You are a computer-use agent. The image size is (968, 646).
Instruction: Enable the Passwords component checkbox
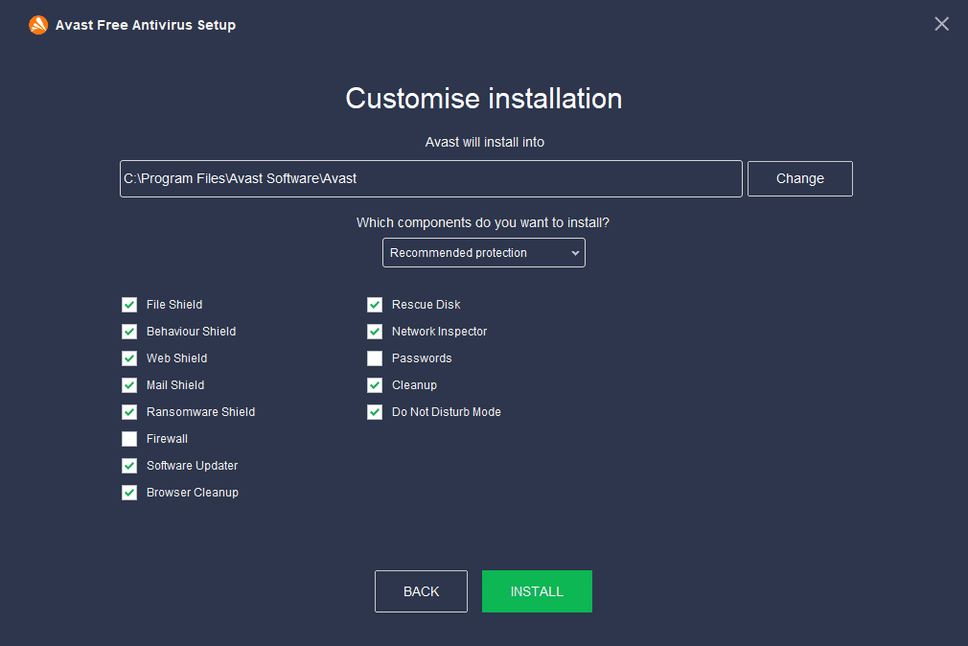pyautogui.click(x=375, y=358)
